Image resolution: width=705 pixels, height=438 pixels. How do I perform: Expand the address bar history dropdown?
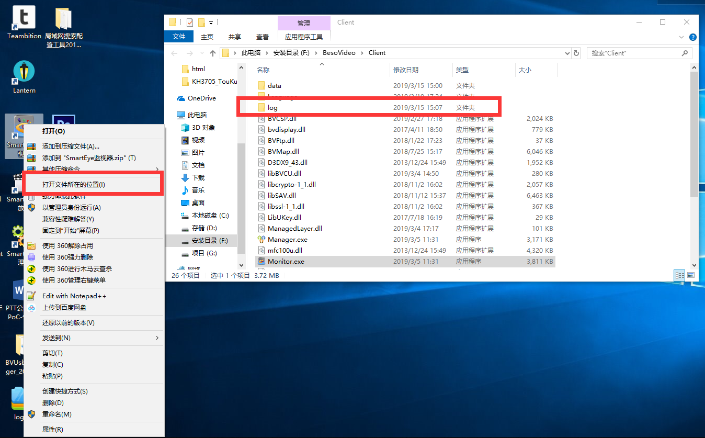(x=567, y=53)
